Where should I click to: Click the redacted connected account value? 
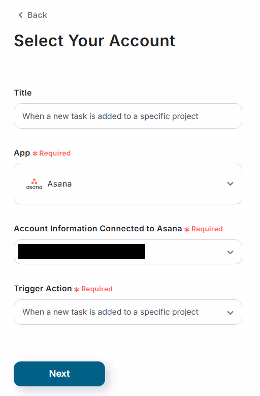pos(82,251)
